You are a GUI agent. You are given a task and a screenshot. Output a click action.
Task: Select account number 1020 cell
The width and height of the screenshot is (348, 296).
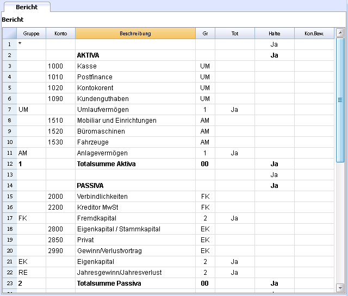tap(60, 88)
